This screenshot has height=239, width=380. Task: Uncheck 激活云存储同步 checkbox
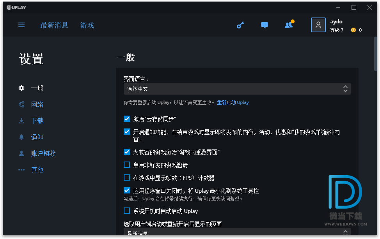pos(127,119)
